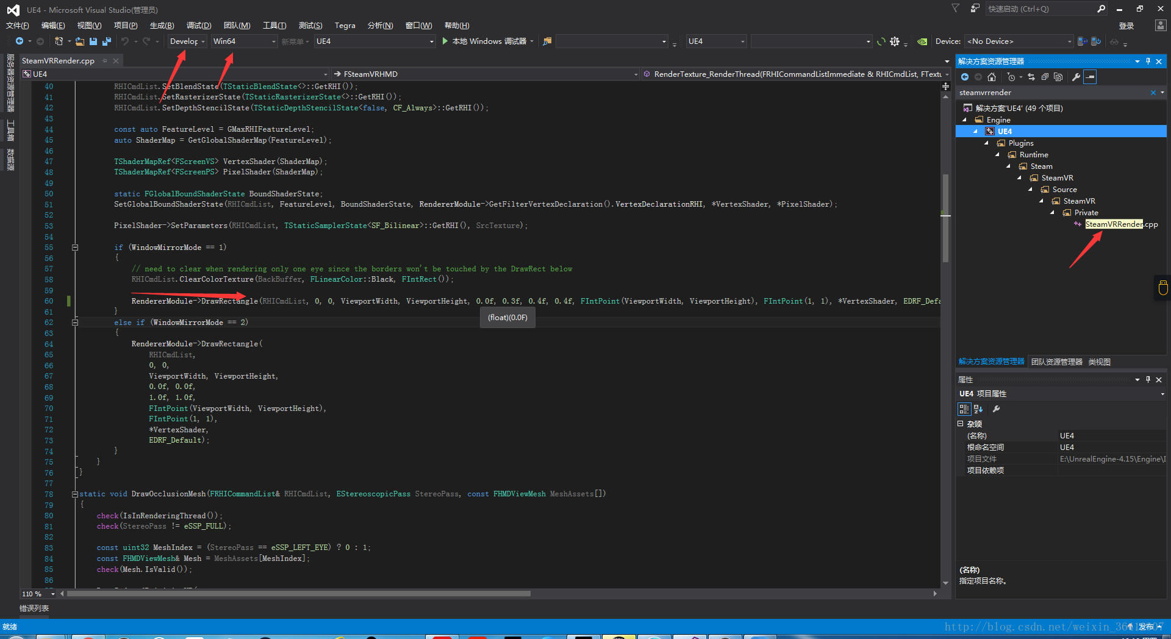The width and height of the screenshot is (1171, 639).
Task: Open the 文件(F) menu
Action: [x=18, y=26]
